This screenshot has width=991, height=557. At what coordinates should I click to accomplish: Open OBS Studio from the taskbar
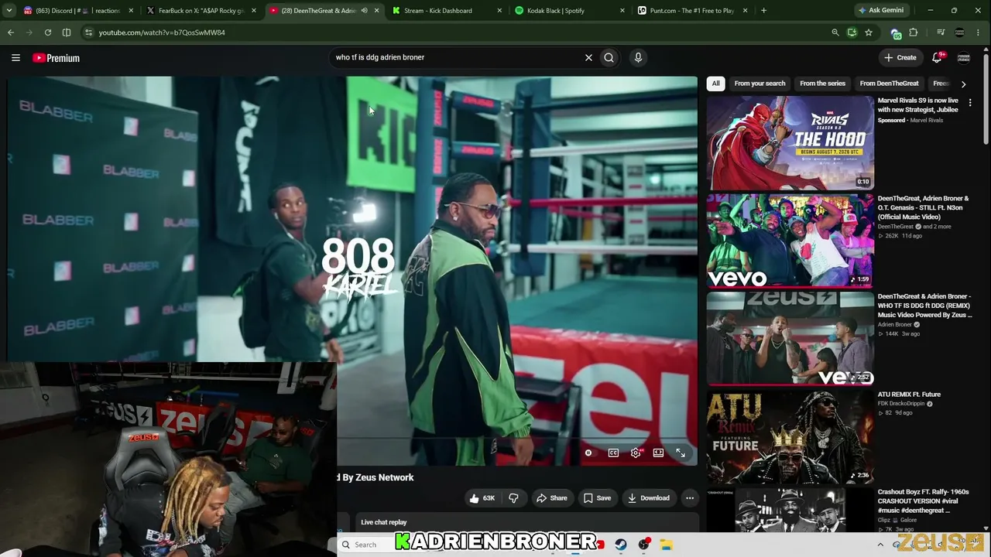click(643, 545)
